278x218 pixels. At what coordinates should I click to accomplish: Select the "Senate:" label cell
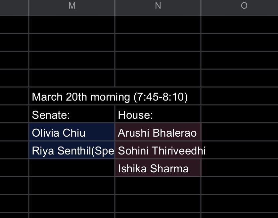click(71, 115)
